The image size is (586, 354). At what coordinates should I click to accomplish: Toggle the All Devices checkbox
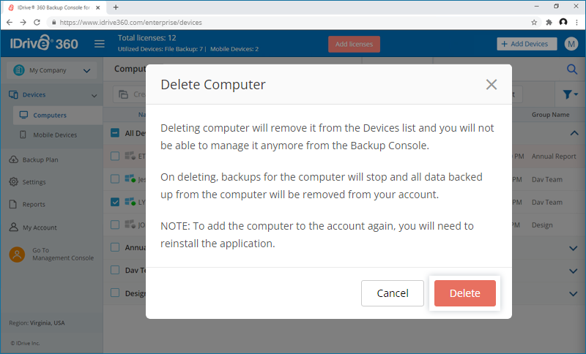pos(115,133)
